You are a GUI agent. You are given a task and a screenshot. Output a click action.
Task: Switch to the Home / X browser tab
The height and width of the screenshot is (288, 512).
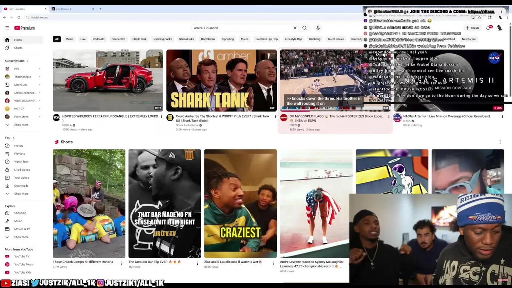(72, 9)
